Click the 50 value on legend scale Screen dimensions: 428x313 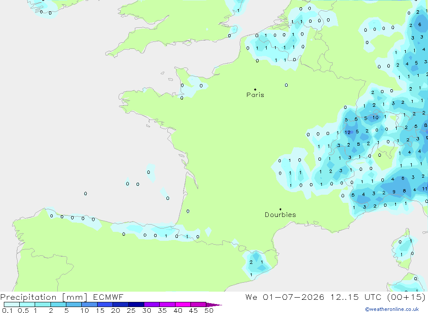(x=209, y=310)
